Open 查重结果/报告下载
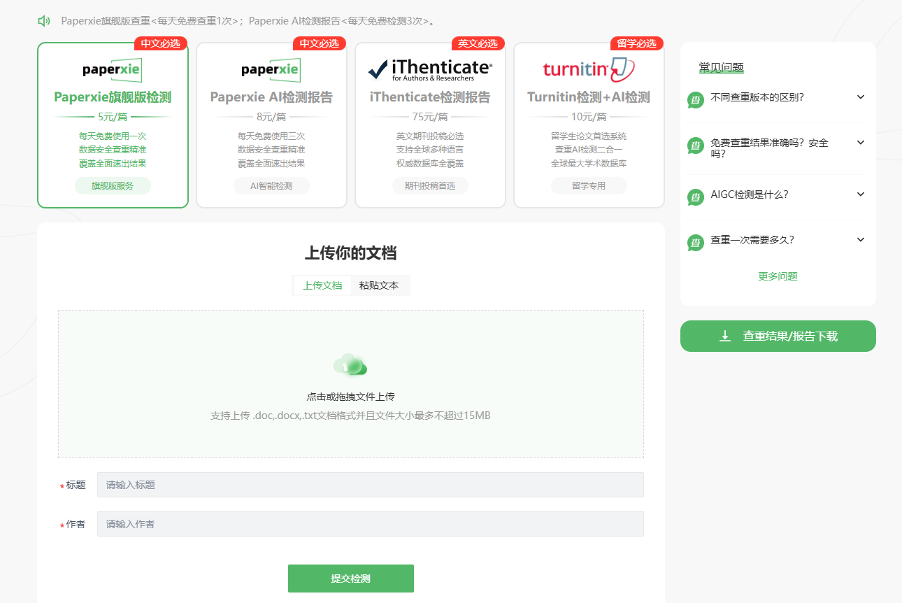This screenshot has width=902, height=603. pos(778,336)
